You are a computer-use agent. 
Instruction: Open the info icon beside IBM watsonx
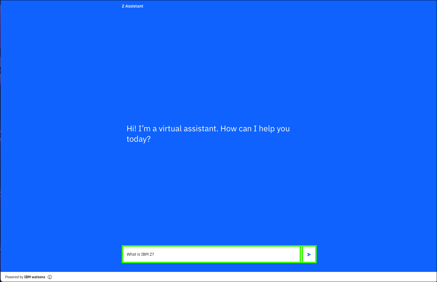pos(50,277)
